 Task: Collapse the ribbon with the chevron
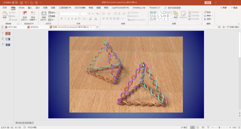tap(239, 24)
